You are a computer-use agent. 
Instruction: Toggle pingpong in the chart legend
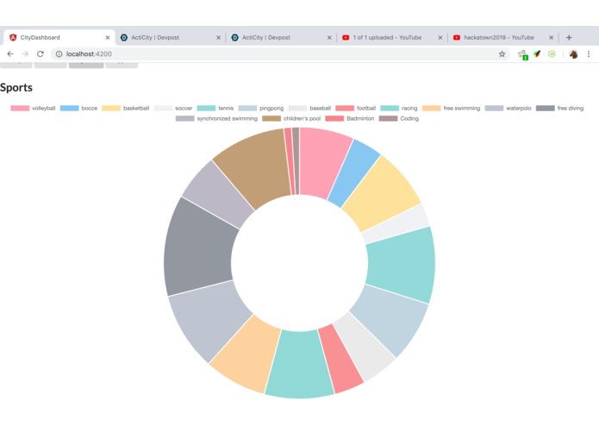tap(261, 108)
